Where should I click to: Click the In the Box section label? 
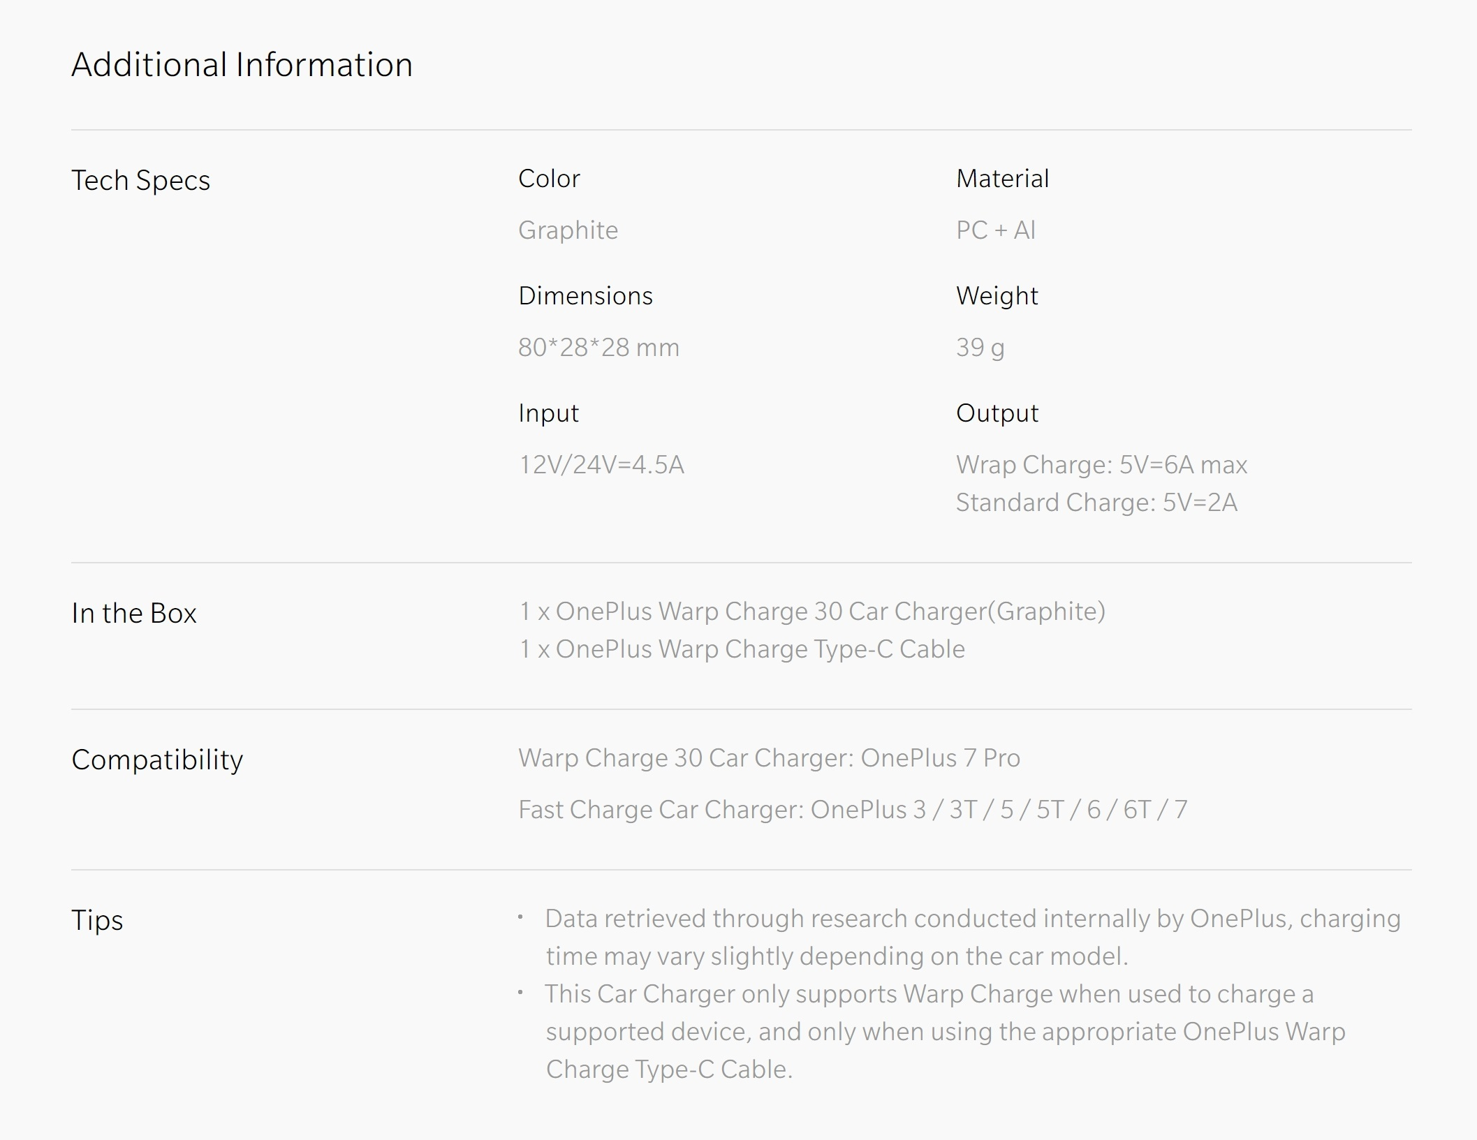[134, 614]
